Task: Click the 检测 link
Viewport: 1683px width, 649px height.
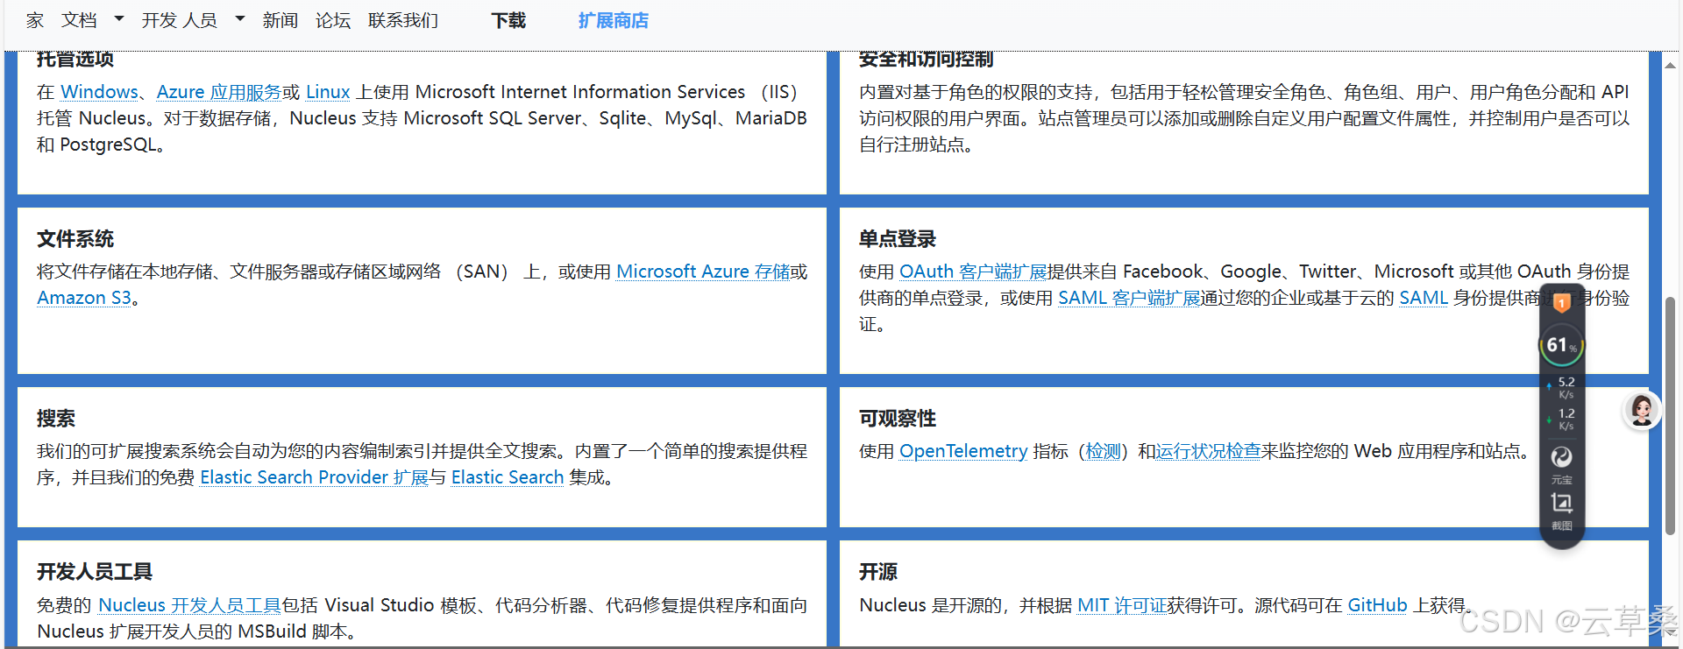Action: click(1104, 451)
